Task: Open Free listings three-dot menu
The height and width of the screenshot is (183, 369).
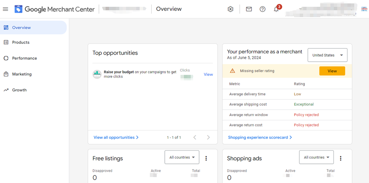Action: [x=206, y=158]
